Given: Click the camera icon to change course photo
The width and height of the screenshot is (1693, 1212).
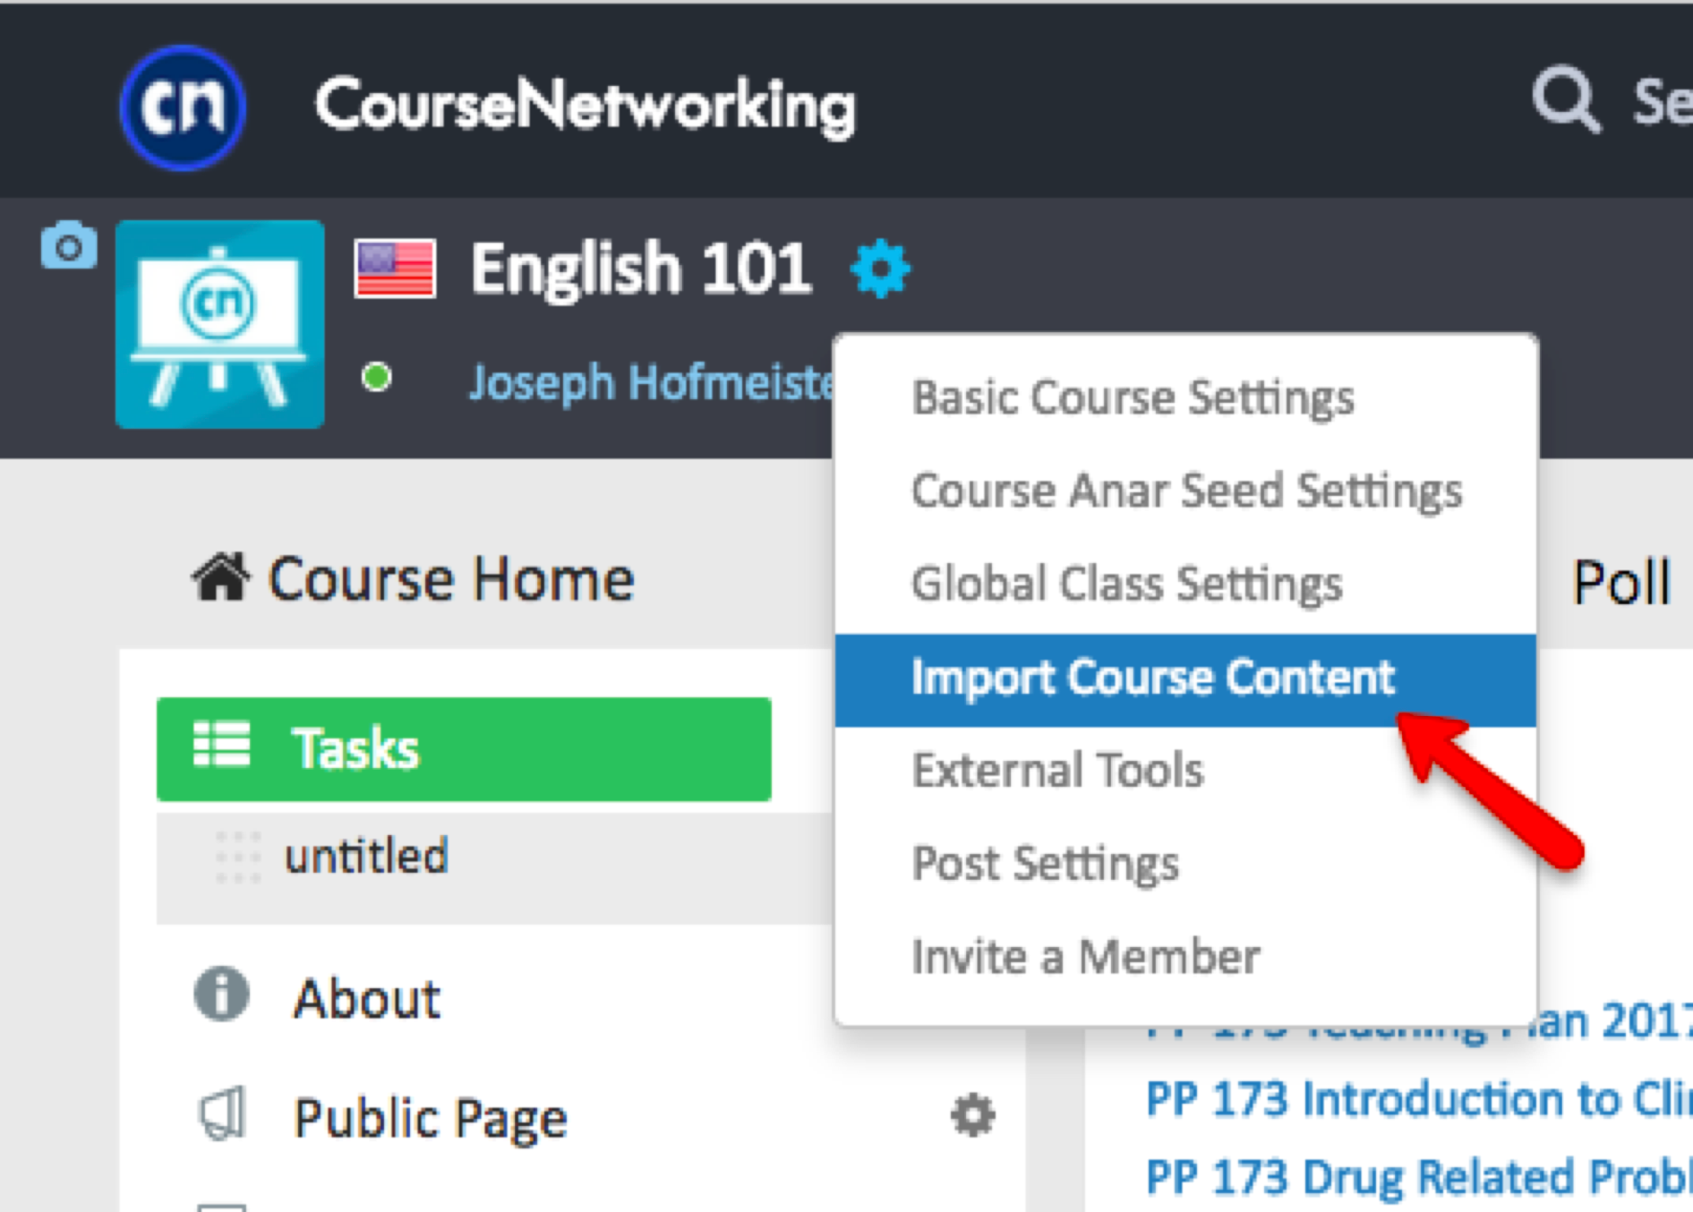Looking at the screenshot, I should 68,246.
